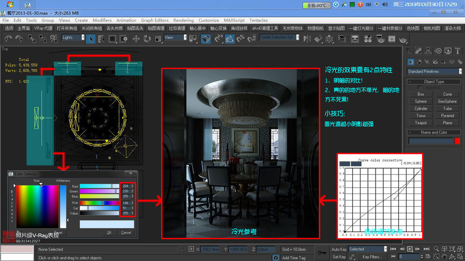Viewport: 465px width, 261px height.
Task: Click the Teapot primitive button
Action: (x=421, y=123)
